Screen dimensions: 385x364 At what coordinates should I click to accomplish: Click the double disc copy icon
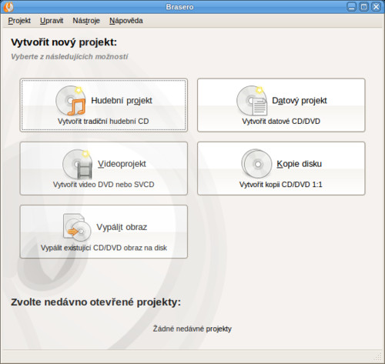256,164
